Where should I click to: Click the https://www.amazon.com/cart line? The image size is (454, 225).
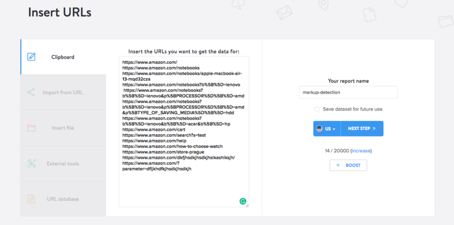pos(154,130)
